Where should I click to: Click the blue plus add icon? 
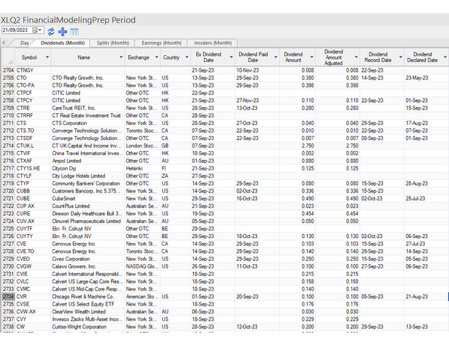point(62,32)
